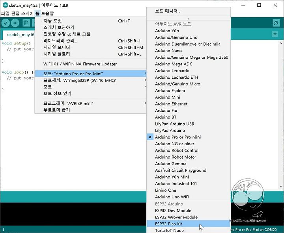Click the Verify checkmark toolbar icon
284x233 pixels.
[6, 23]
